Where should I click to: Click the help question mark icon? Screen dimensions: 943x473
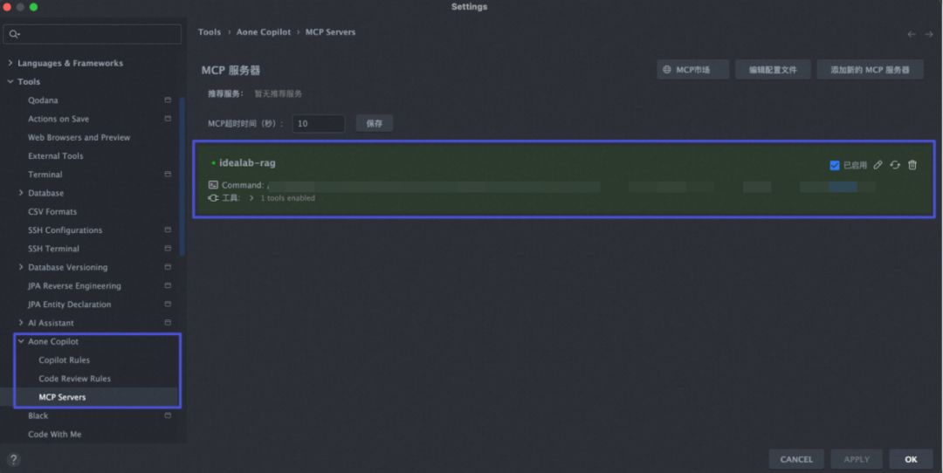point(13,460)
